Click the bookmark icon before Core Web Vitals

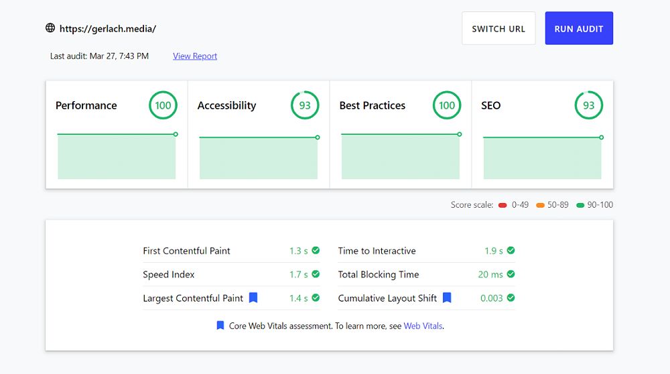(220, 326)
